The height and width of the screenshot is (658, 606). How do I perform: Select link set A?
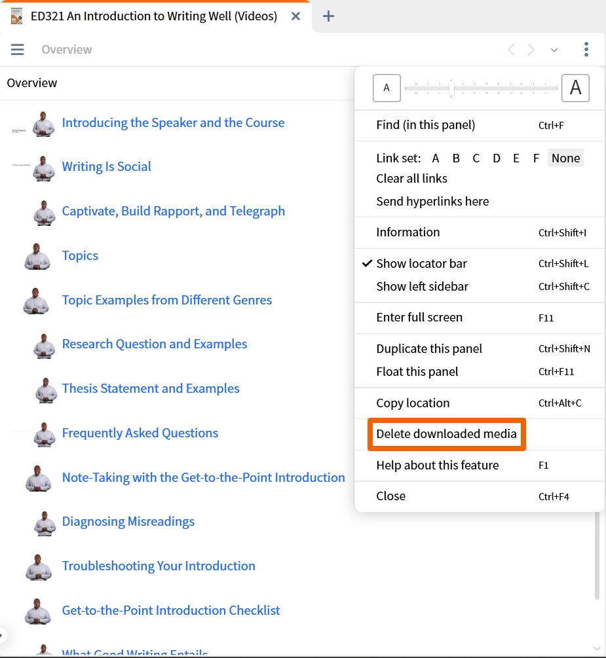tap(436, 158)
